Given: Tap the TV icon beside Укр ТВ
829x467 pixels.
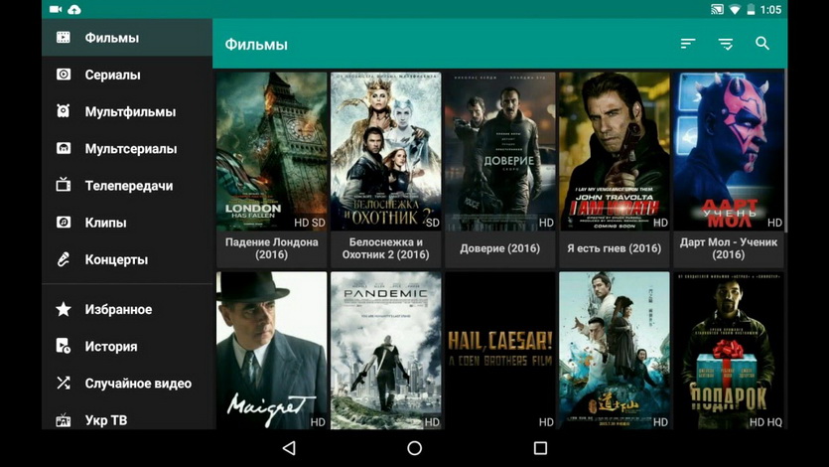Looking at the screenshot, I should [x=64, y=420].
